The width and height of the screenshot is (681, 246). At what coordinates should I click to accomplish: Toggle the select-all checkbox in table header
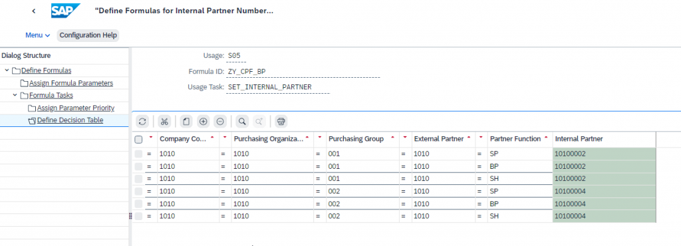click(138, 139)
